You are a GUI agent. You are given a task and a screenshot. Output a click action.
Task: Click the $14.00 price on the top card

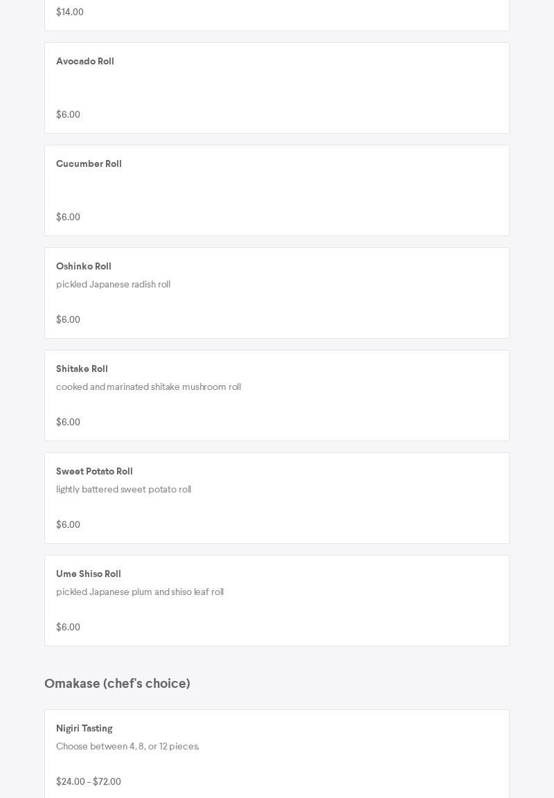(70, 12)
